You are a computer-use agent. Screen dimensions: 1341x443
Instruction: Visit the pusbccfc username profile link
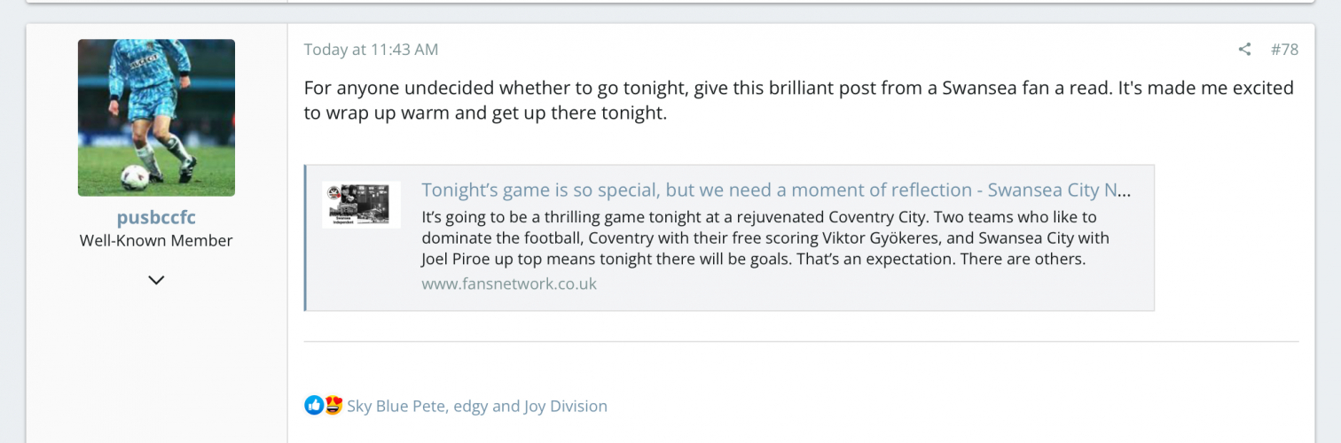coord(156,218)
